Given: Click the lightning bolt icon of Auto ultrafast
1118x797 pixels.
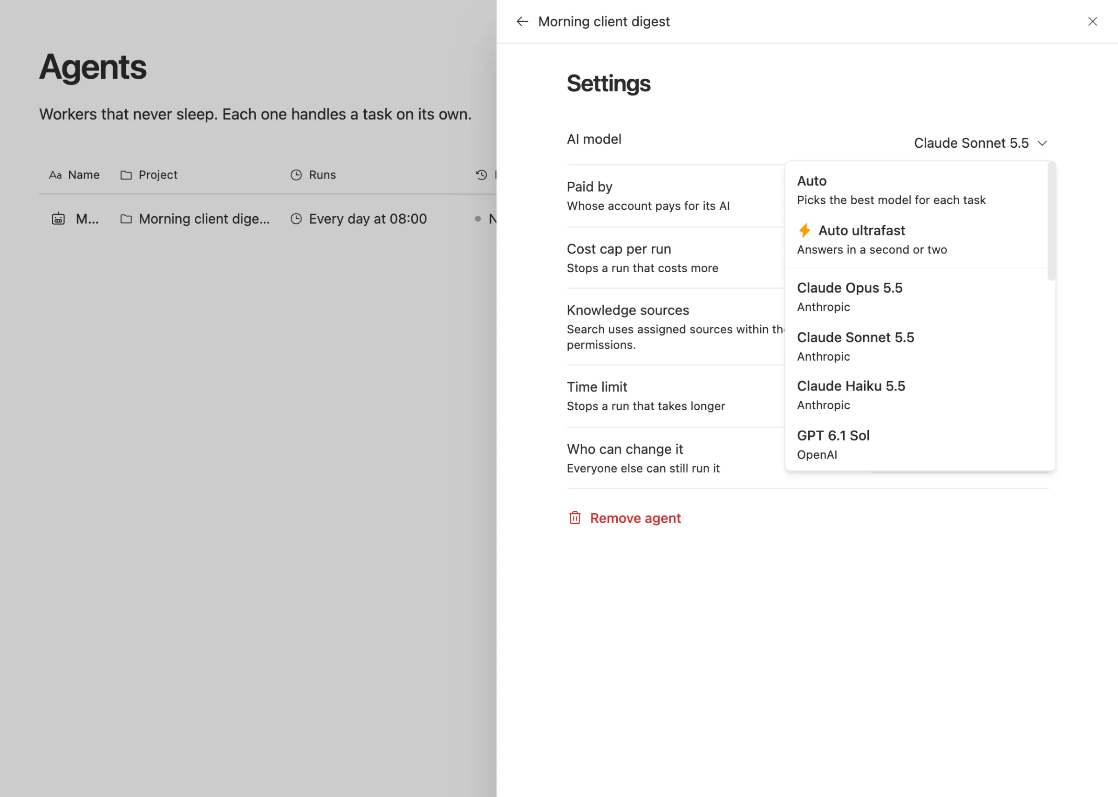Looking at the screenshot, I should click(804, 230).
